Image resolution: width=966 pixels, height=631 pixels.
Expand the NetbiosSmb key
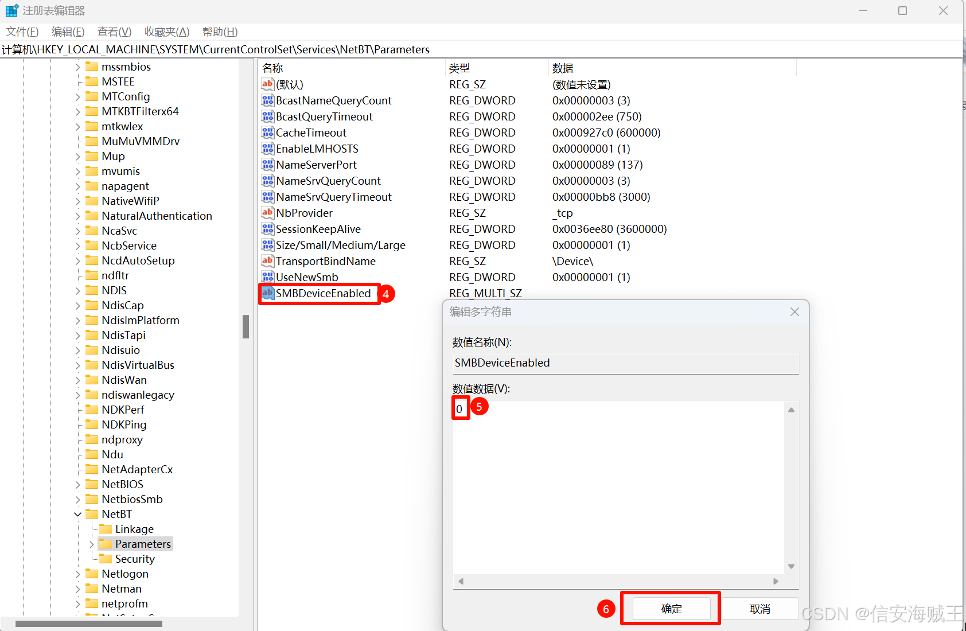pos(77,499)
